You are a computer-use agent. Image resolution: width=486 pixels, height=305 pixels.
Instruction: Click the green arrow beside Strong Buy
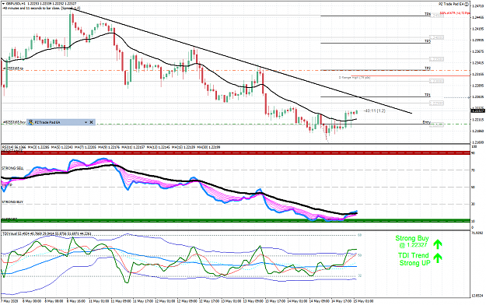[437, 244]
